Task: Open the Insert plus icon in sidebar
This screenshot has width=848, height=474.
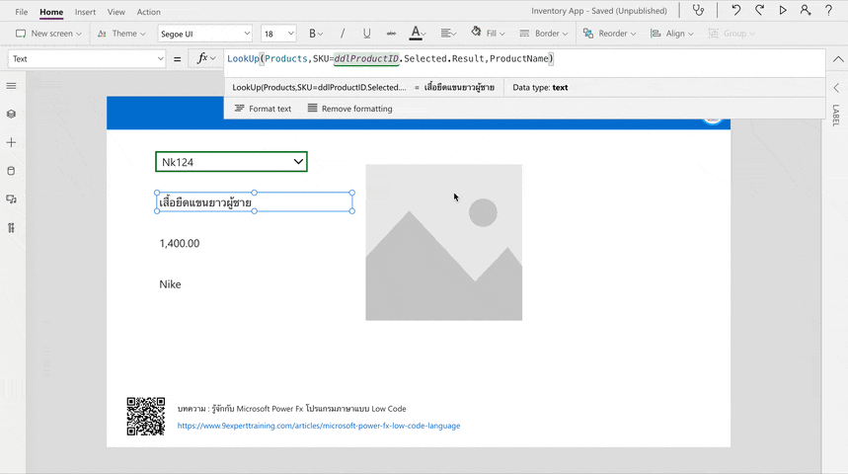Action: pyautogui.click(x=12, y=143)
